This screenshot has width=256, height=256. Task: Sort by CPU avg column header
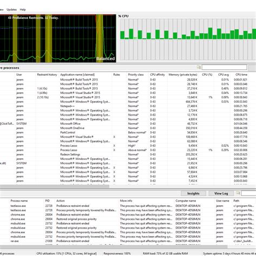click(x=224, y=75)
